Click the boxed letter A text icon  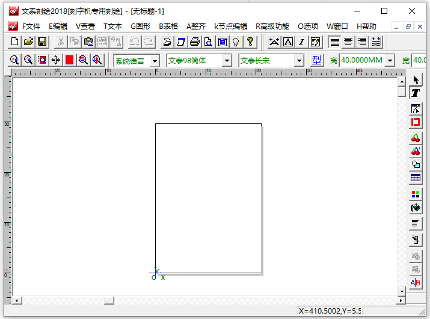[x=287, y=42]
